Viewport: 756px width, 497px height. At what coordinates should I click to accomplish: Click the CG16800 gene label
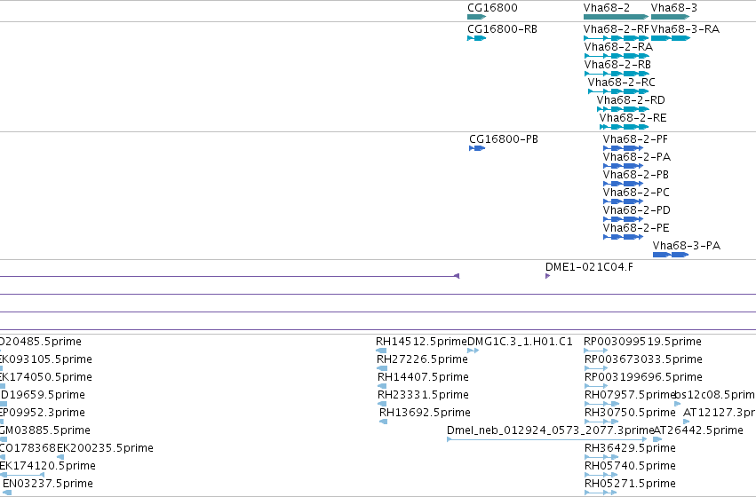tap(492, 8)
